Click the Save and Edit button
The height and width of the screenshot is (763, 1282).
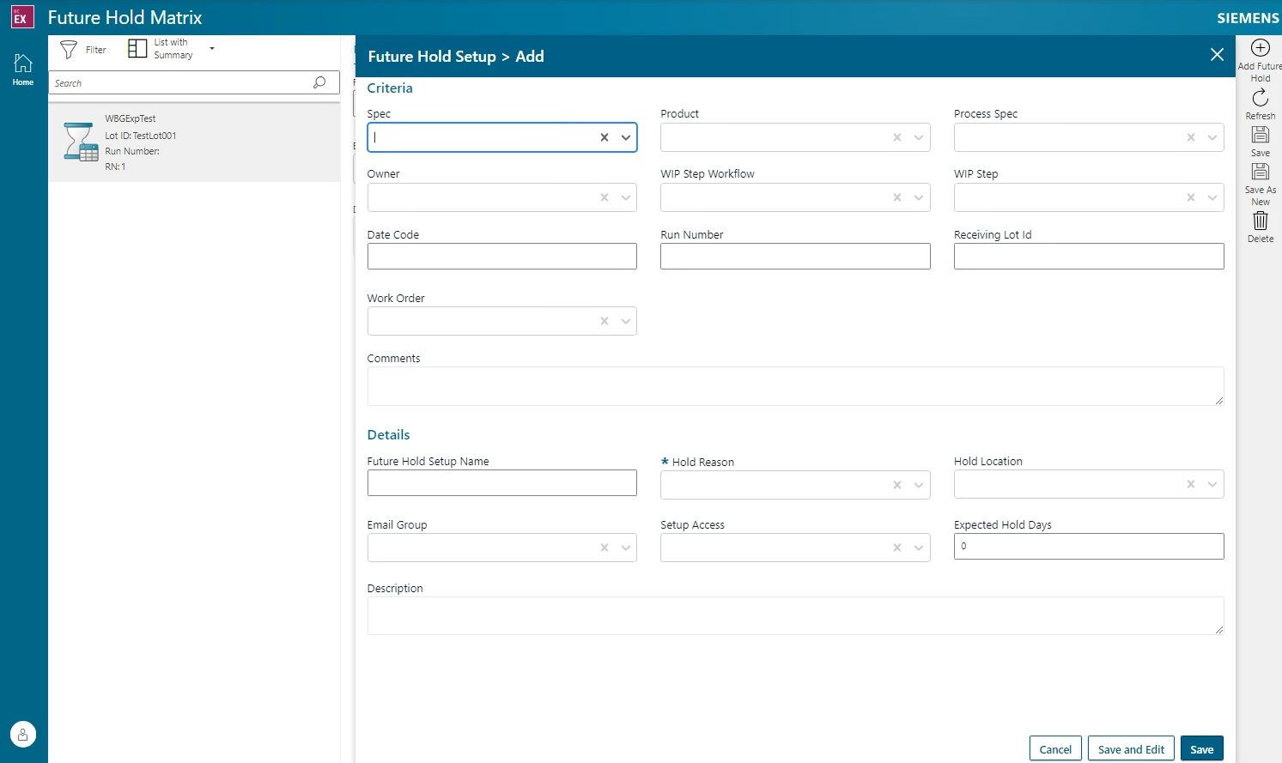1130,748
